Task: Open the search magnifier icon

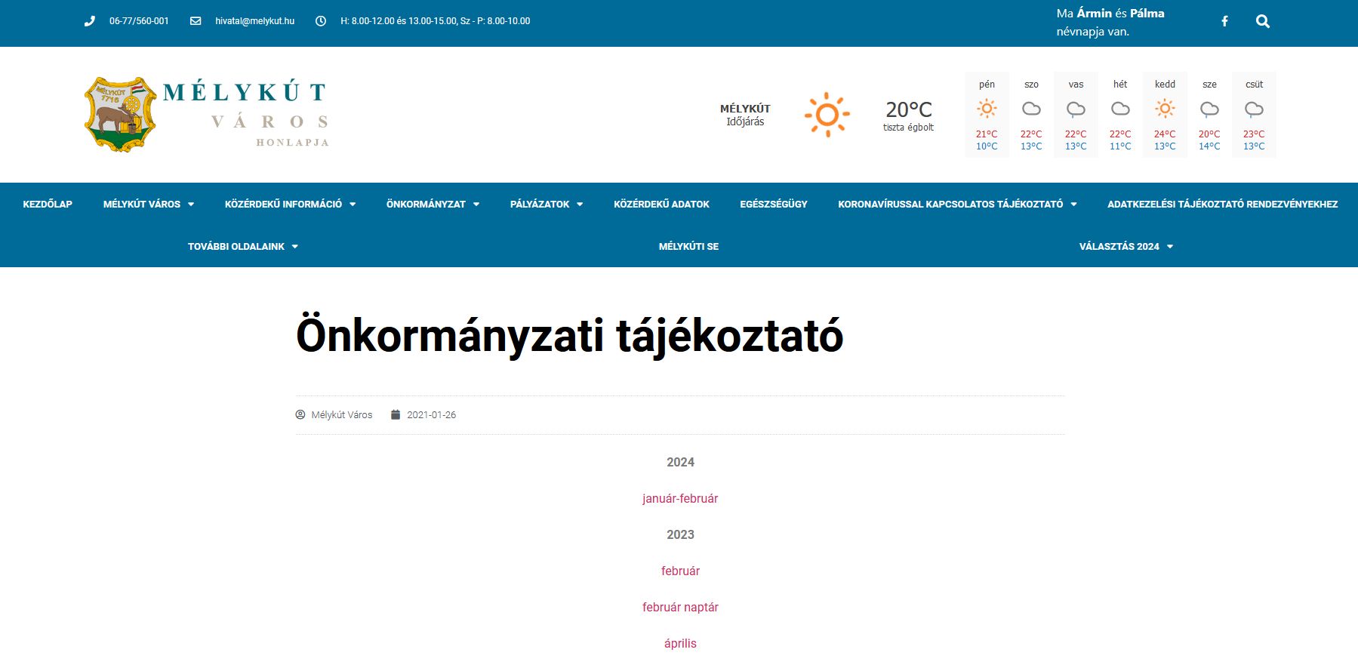Action: click(1263, 21)
